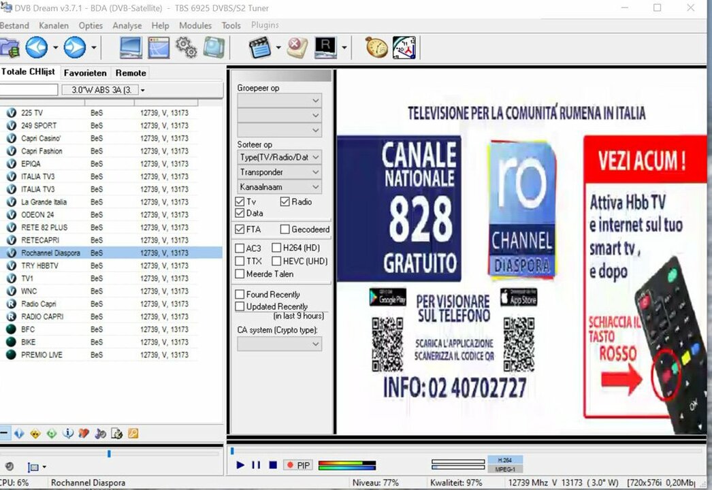The height and width of the screenshot is (490, 712).
Task: Click the back navigation arrow icon
Action: (x=35, y=48)
